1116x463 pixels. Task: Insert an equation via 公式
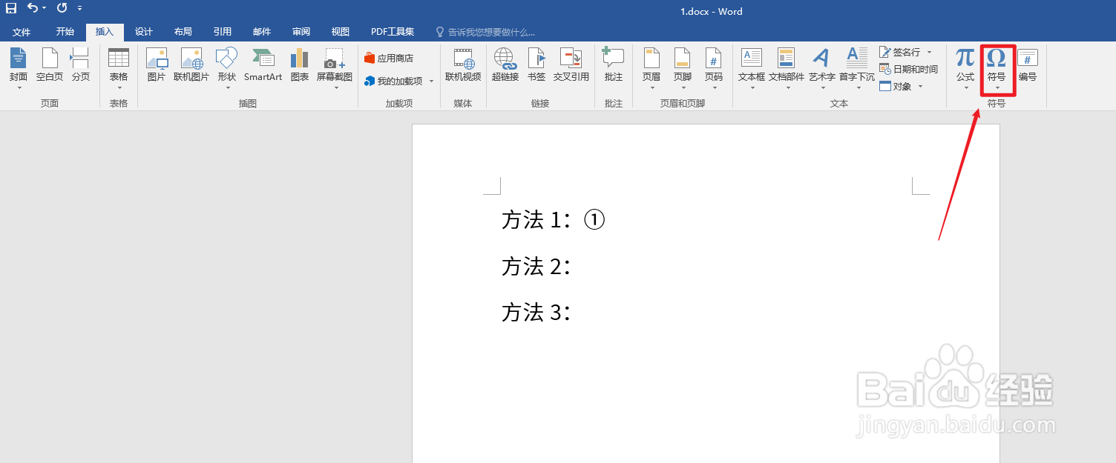(x=964, y=68)
